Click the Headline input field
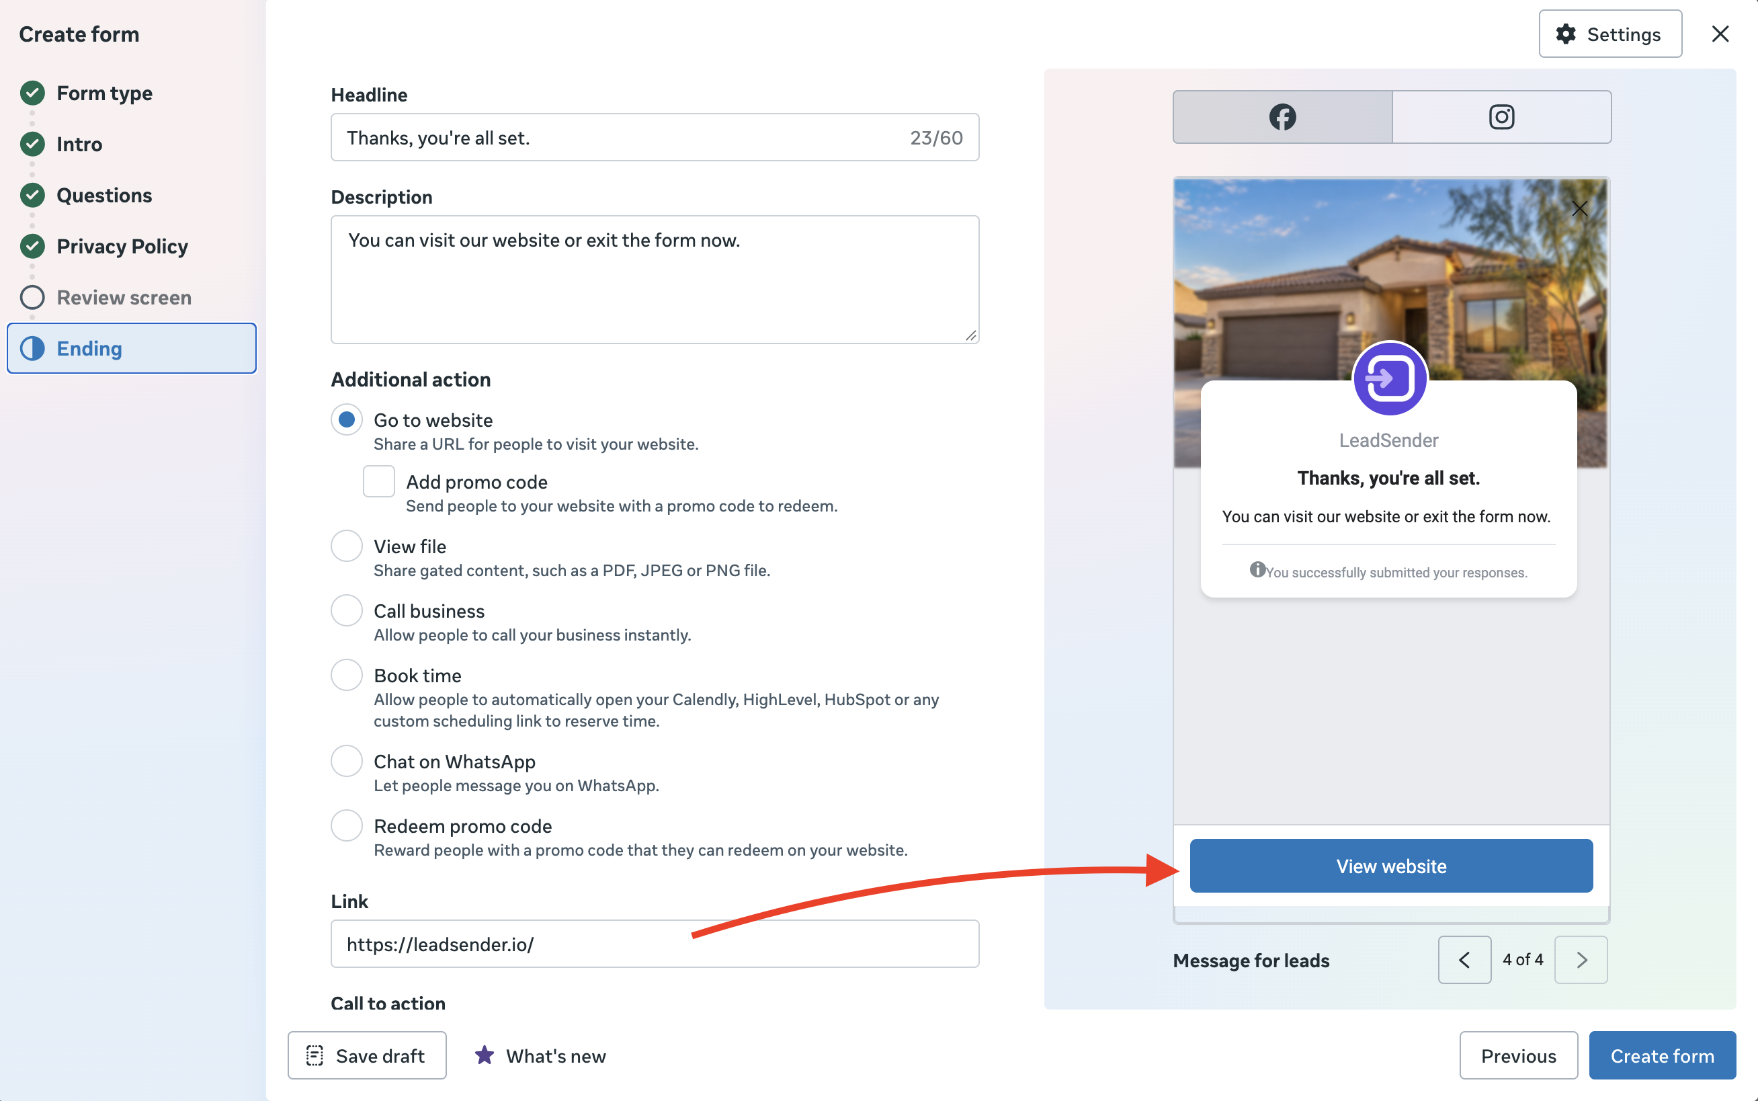Screen dimensions: 1758x1101 [655, 137]
